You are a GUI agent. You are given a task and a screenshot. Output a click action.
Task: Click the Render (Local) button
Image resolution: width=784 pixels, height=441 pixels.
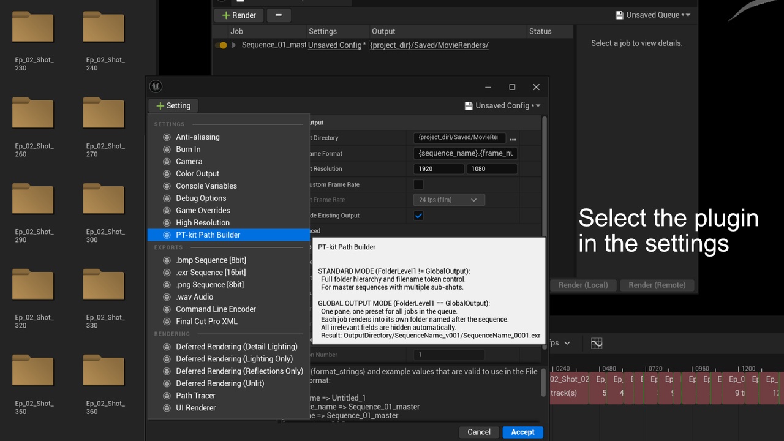pyautogui.click(x=583, y=285)
